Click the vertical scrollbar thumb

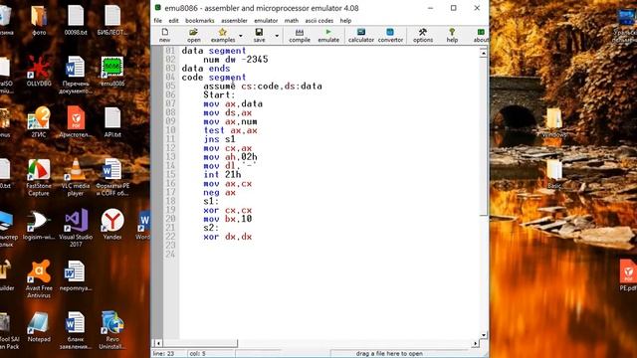(484, 136)
